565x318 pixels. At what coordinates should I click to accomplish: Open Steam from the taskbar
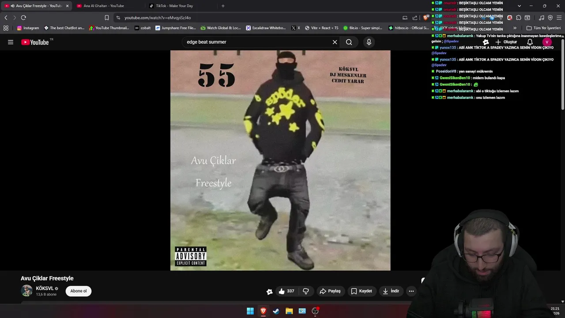(276, 311)
